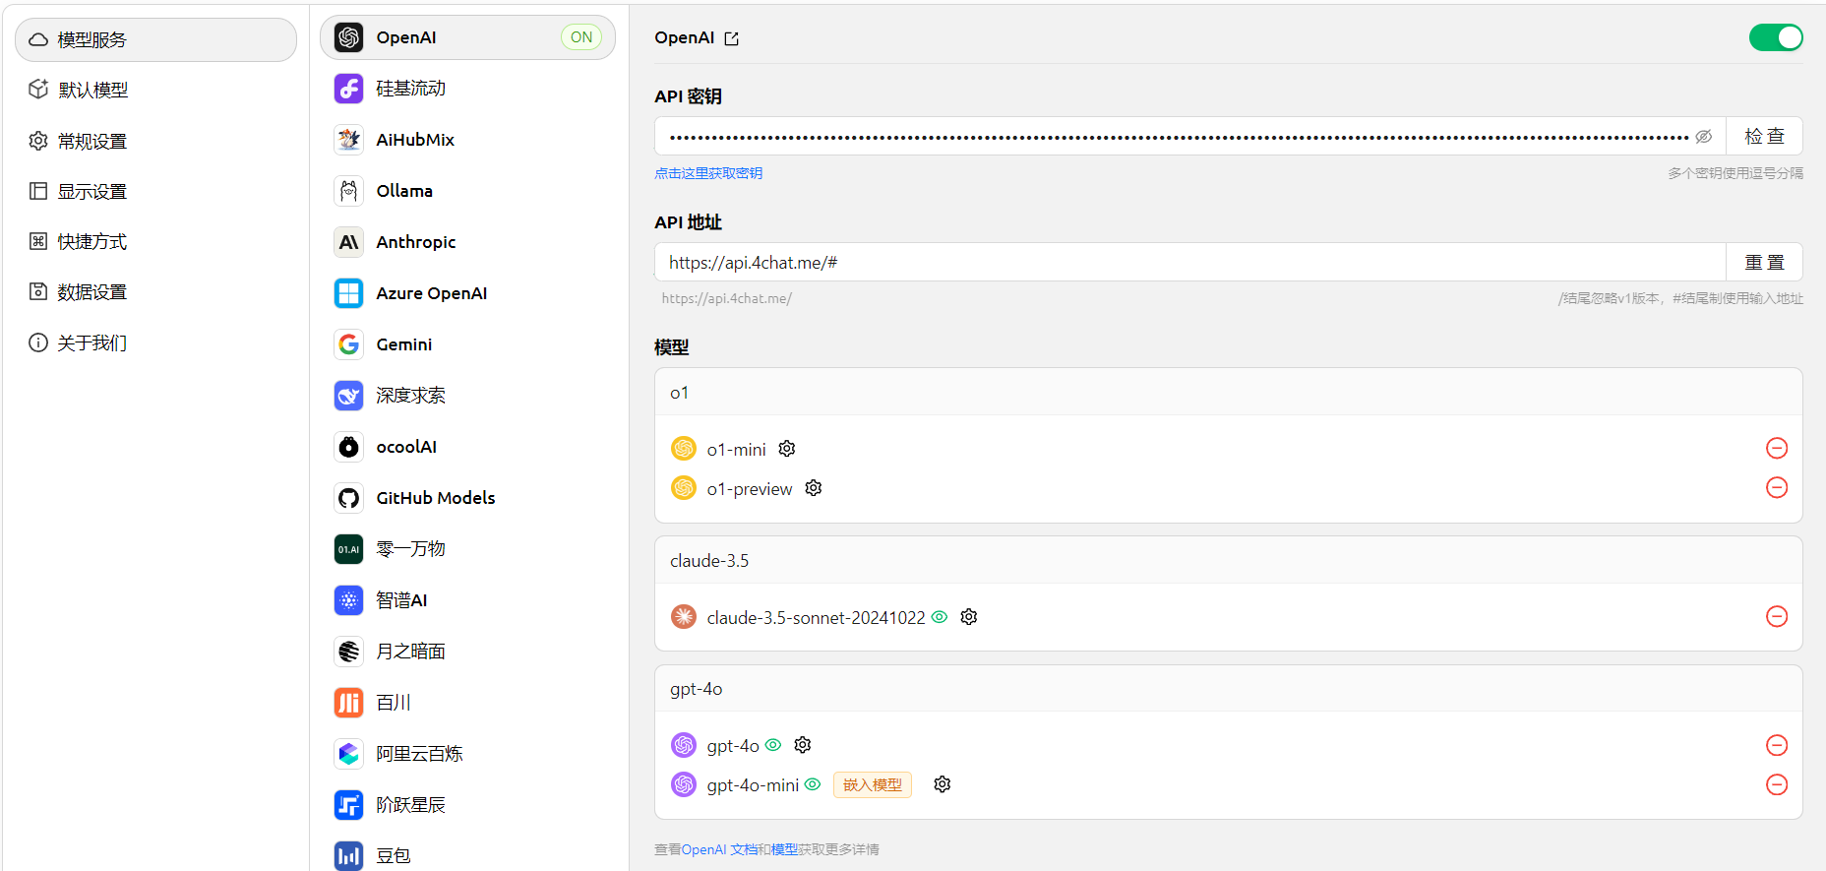Image resolution: width=1826 pixels, height=871 pixels.
Task: Remove the gpt-4o model with its minus icon
Action: (x=1777, y=745)
